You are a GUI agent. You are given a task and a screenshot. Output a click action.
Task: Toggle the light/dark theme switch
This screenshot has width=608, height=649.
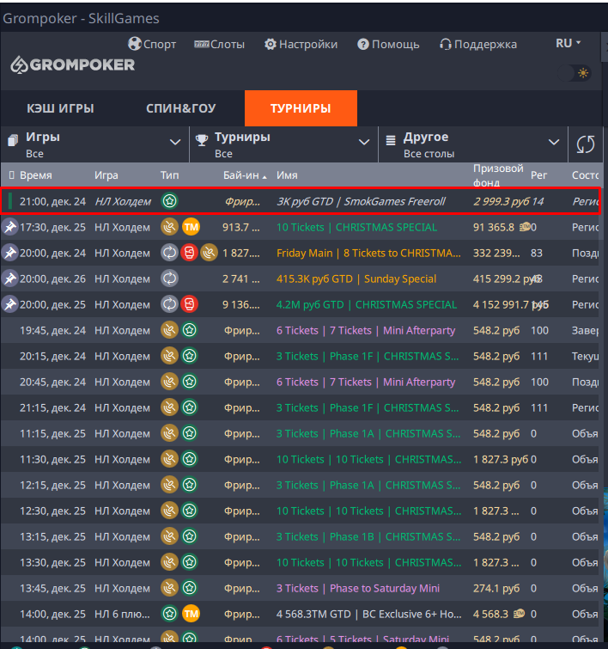click(x=575, y=73)
